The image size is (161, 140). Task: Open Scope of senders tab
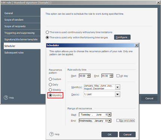click(x=22, y=20)
